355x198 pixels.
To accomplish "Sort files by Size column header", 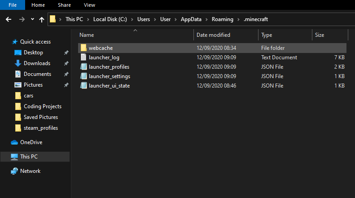I will pyautogui.click(x=320, y=35).
